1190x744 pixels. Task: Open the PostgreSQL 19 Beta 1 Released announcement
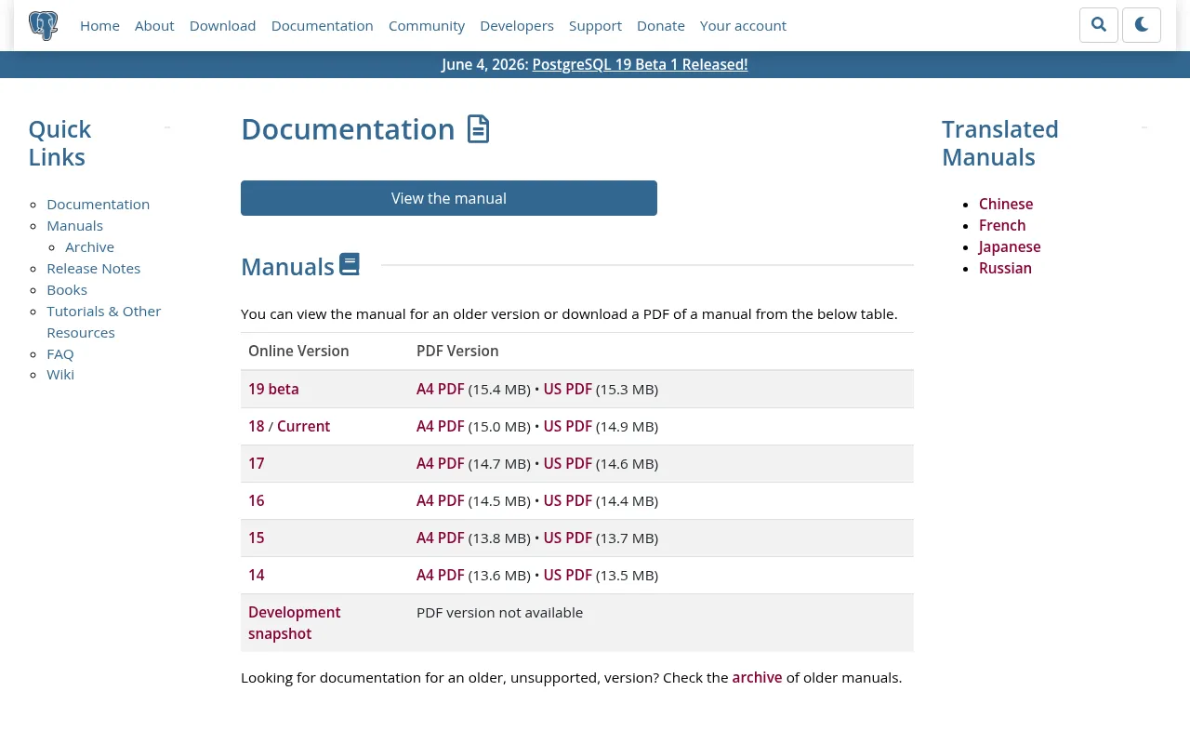point(640,64)
